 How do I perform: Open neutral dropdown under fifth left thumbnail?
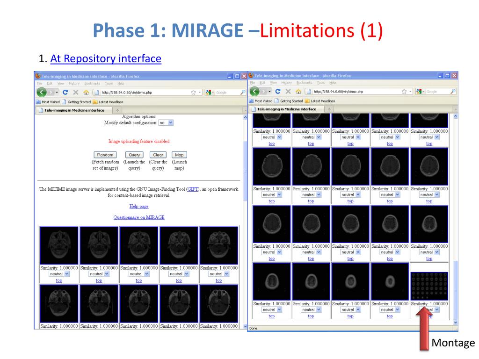(219, 274)
